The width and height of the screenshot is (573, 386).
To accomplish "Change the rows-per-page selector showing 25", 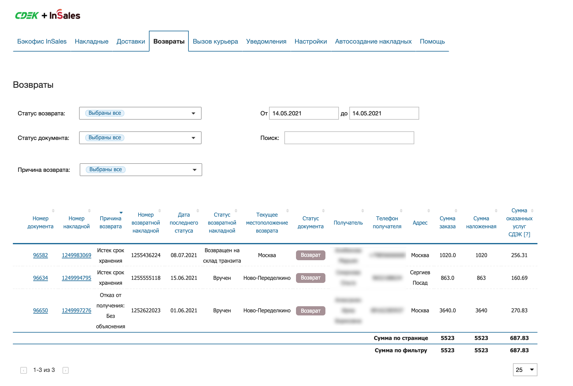I will [x=525, y=370].
